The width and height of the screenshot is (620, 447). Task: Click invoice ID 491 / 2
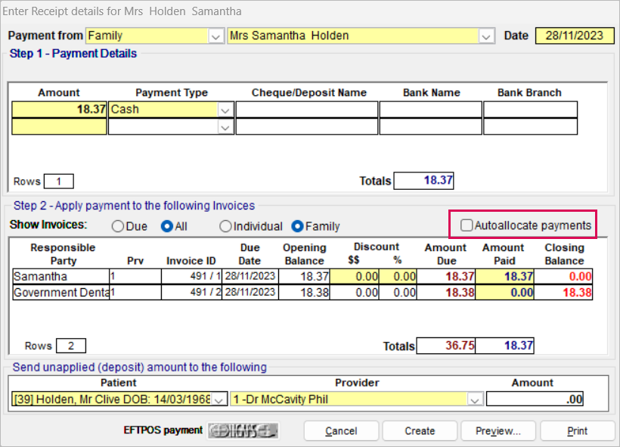192,293
